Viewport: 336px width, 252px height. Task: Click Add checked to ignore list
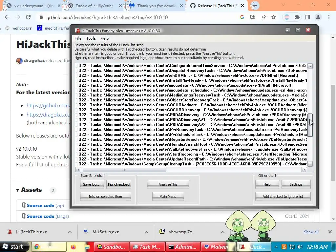coord(283,196)
